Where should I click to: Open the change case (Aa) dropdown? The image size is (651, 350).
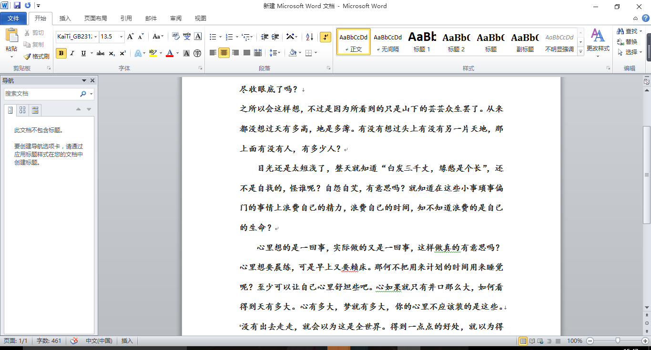pos(158,37)
